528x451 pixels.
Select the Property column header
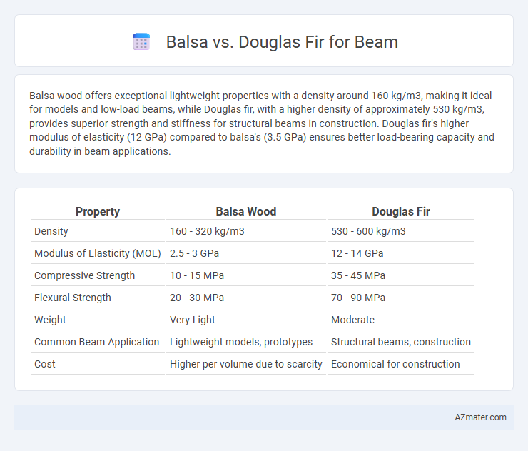[98, 211]
